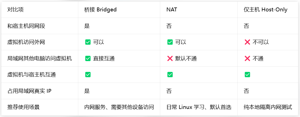Click red cross icon beside 不可以

[247, 42]
